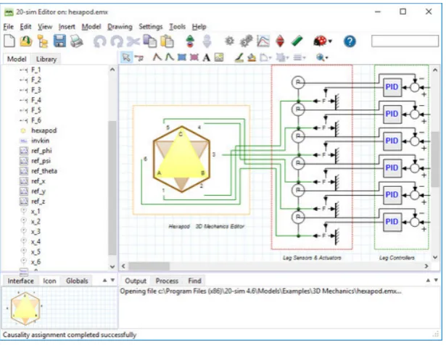Click the down arrow of the Output panel

436,280
